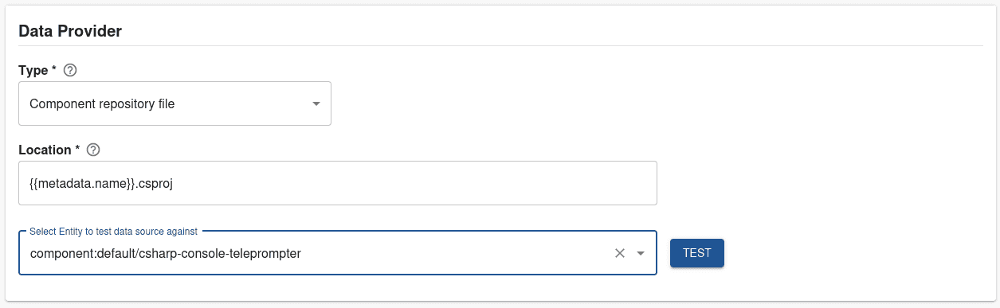Click the 'Data Provider' section heading
Viewport: 1000px width, 308px height.
70,32
